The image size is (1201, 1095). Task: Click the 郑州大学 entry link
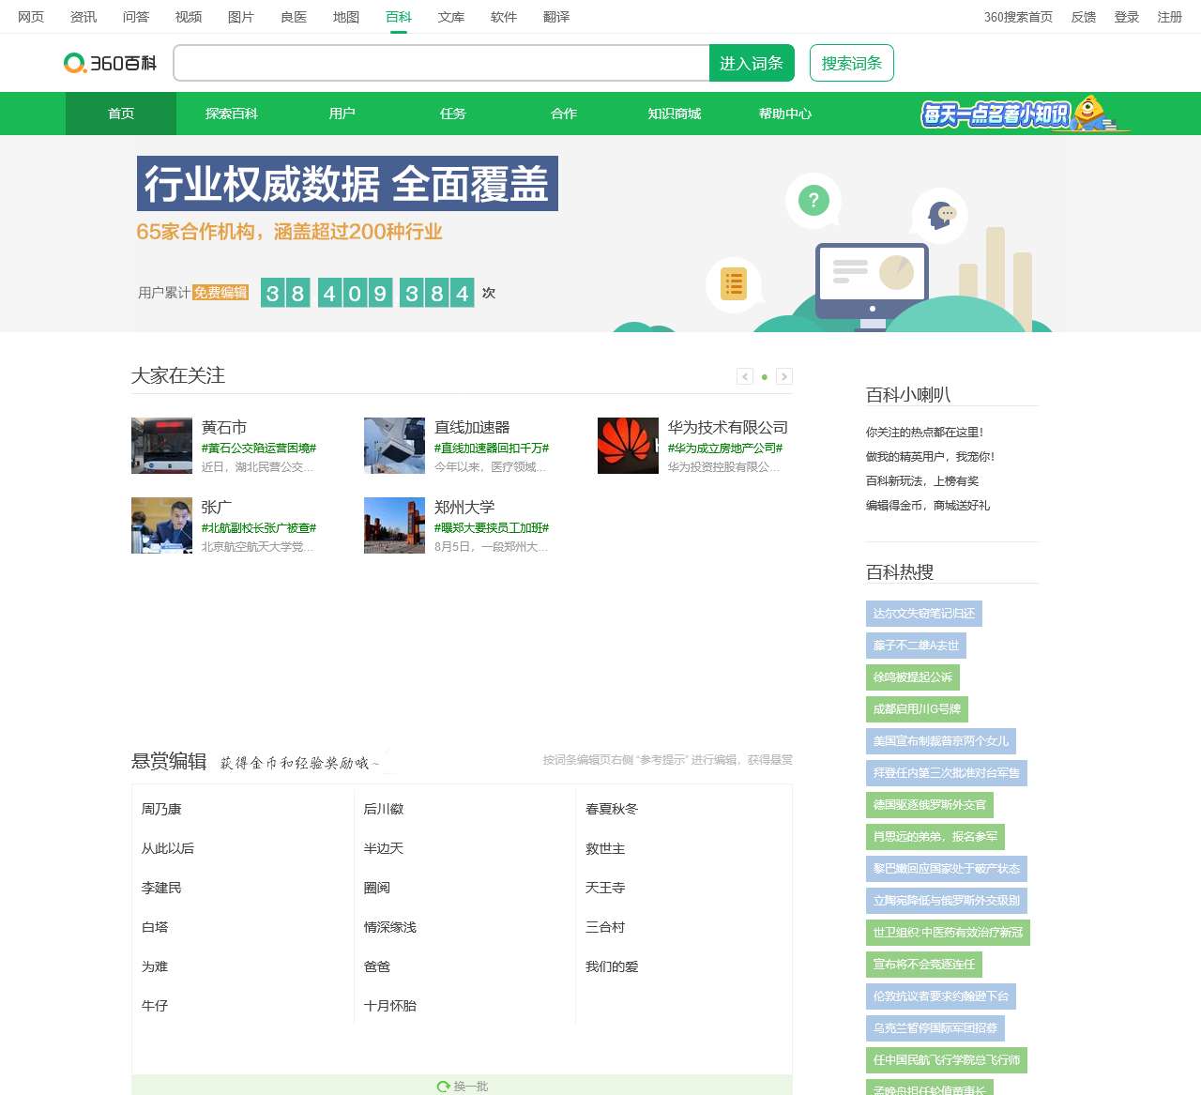pyautogui.click(x=466, y=507)
